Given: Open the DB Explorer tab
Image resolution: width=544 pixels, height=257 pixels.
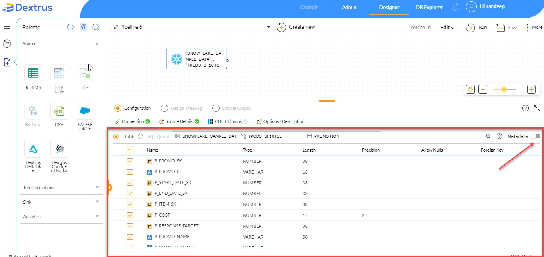Looking at the screenshot, I should 429,7.
